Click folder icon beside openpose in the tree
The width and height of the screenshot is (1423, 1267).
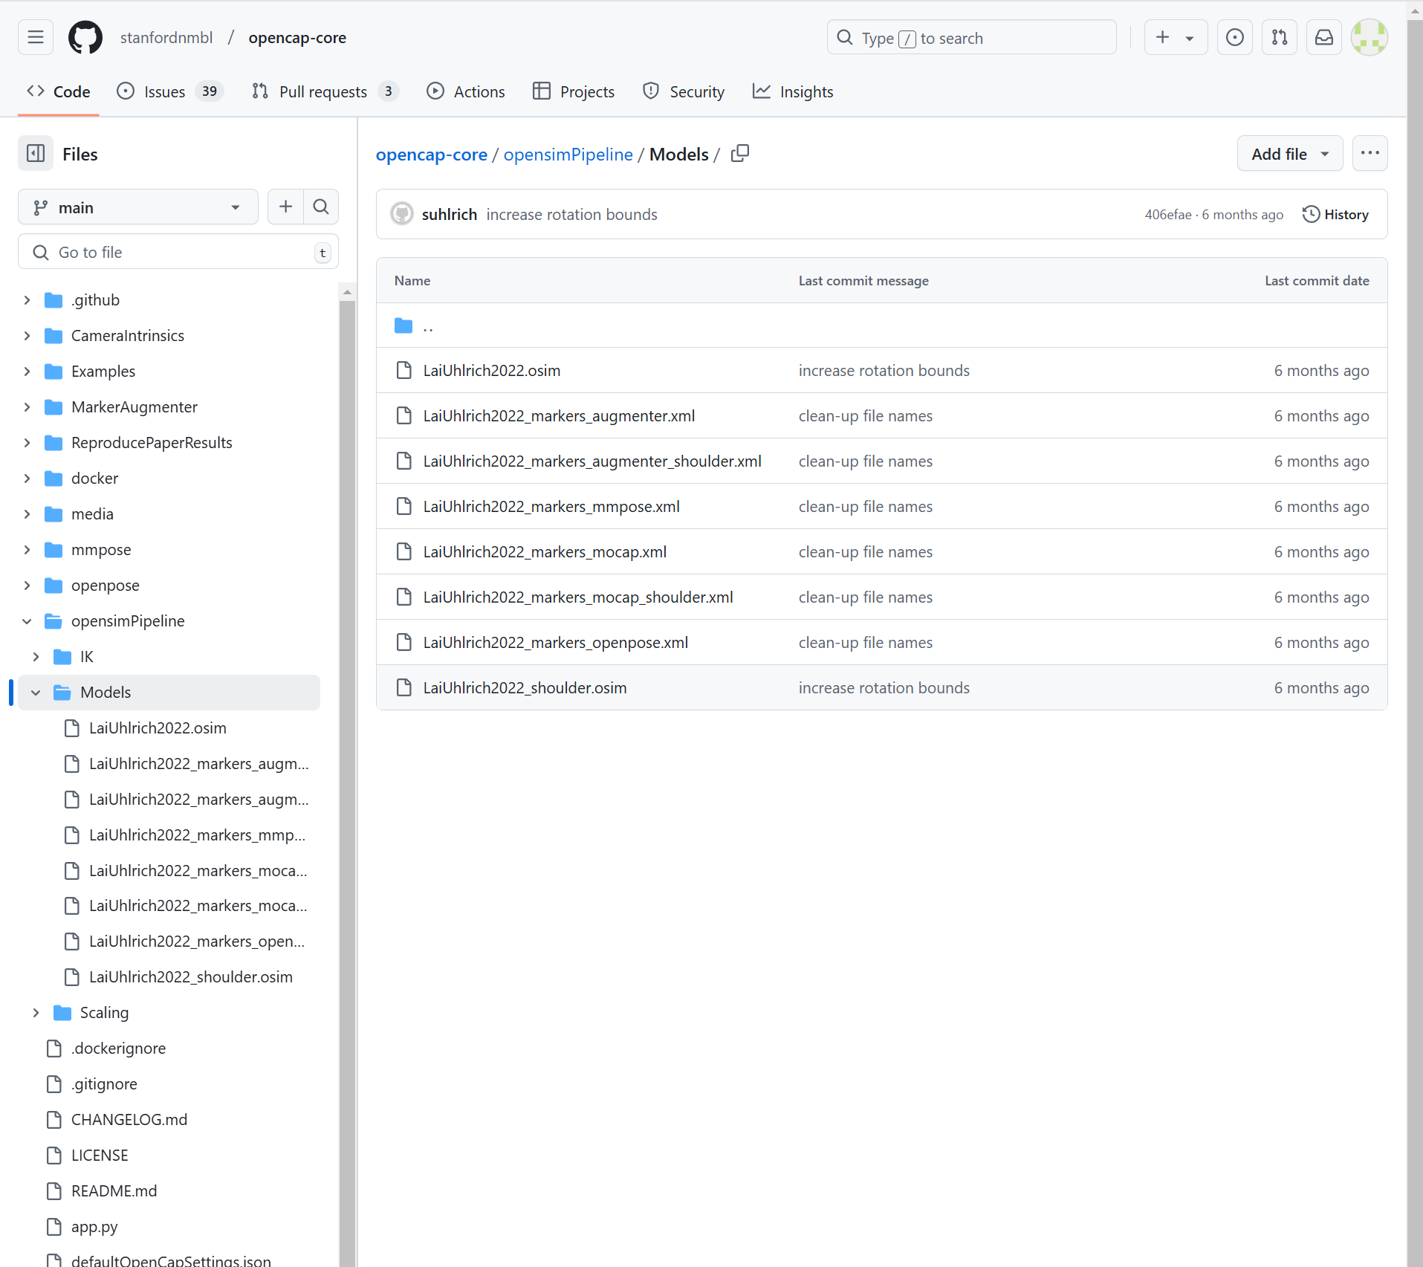(54, 586)
